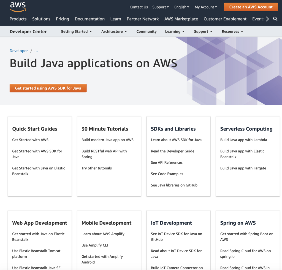Open the search magnifier icon
Viewport: 282px width, 270px height.
point(275,19)
